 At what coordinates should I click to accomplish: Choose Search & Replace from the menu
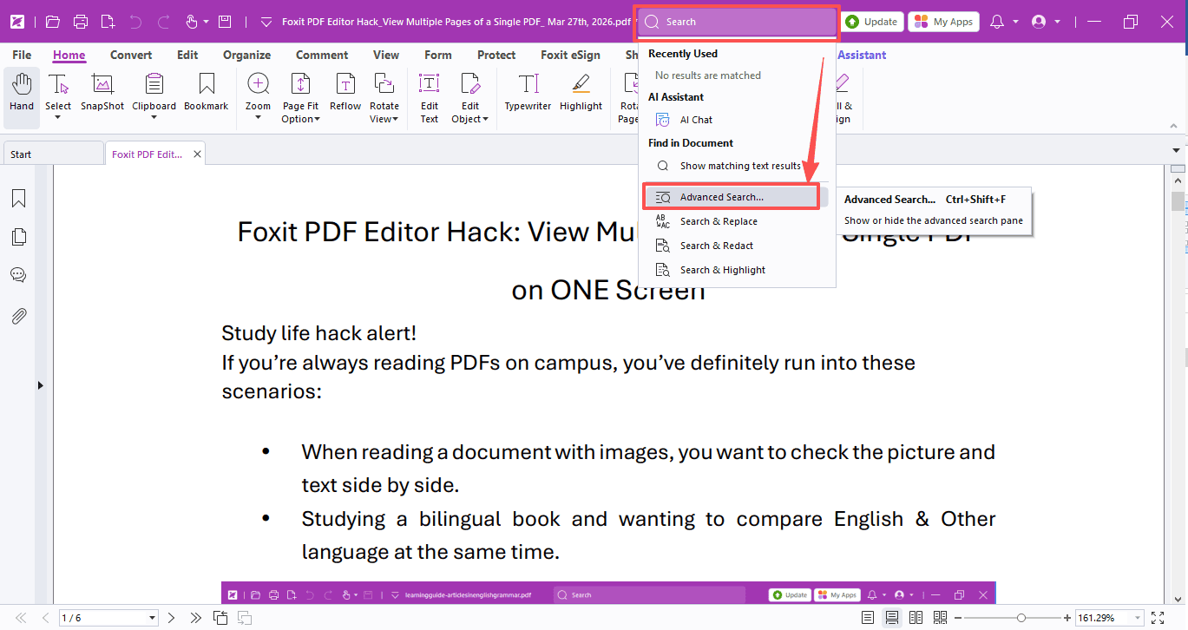(719, 221)
